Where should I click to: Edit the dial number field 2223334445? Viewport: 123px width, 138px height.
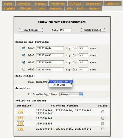tap(50, 55)
